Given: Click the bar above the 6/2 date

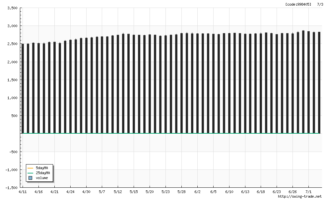Looking at the screenshot, I should coord(198,83).
